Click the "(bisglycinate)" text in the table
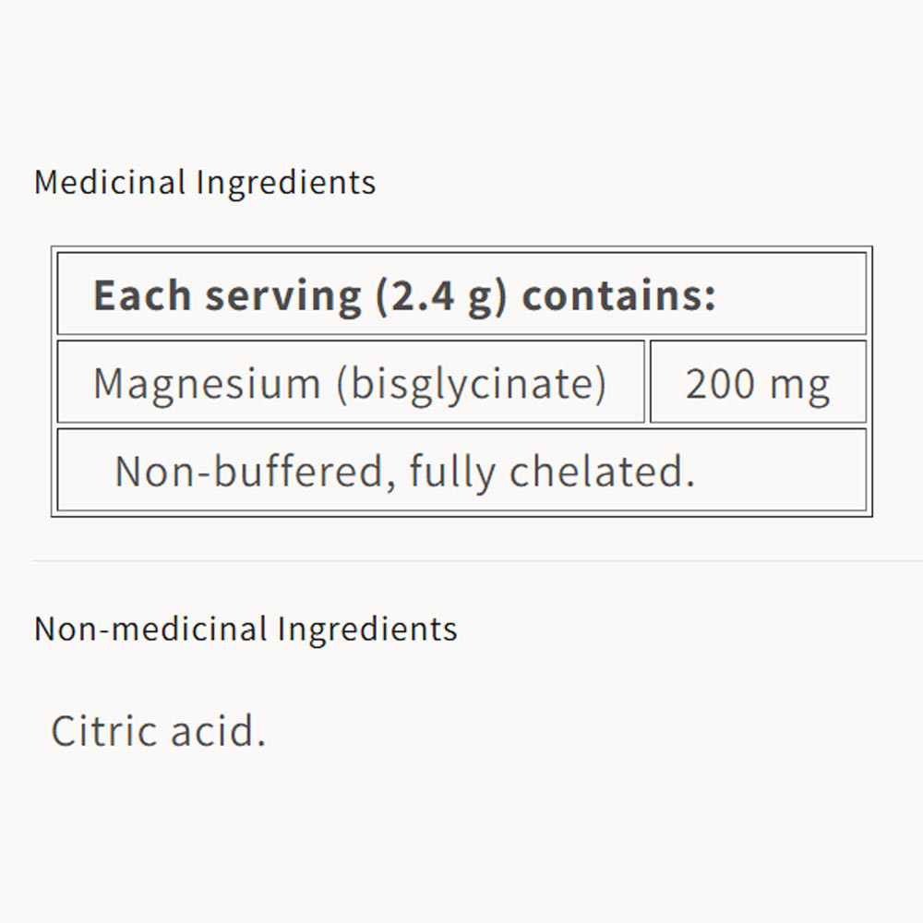Viewport: 923px width, 923px height. [x=471, y=382]
